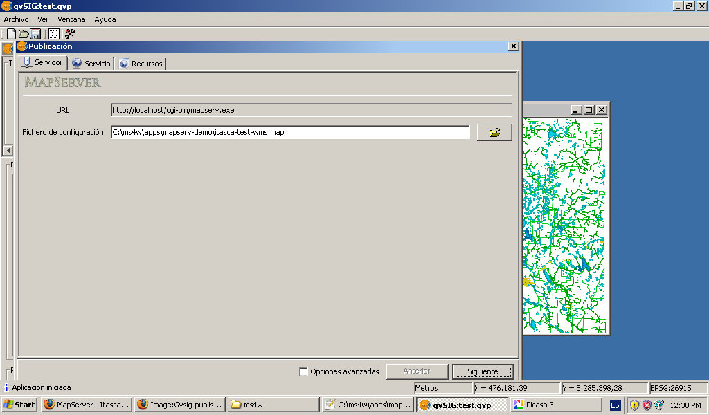Click the ES language indicator in tray
The width and height of the screenshot is (709, 415).
pyautogui.click(x=615, y=405)
